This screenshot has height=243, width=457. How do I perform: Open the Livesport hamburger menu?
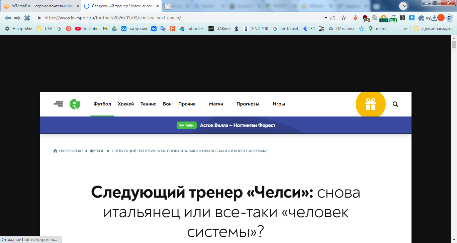pyautogui.click(x=58, y=104)
